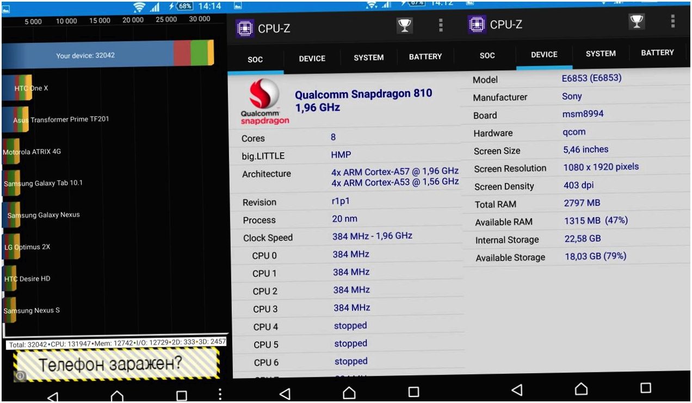
Task: Tap Recents on the CPU-Z Device screen nav bar
Action: 646,387
